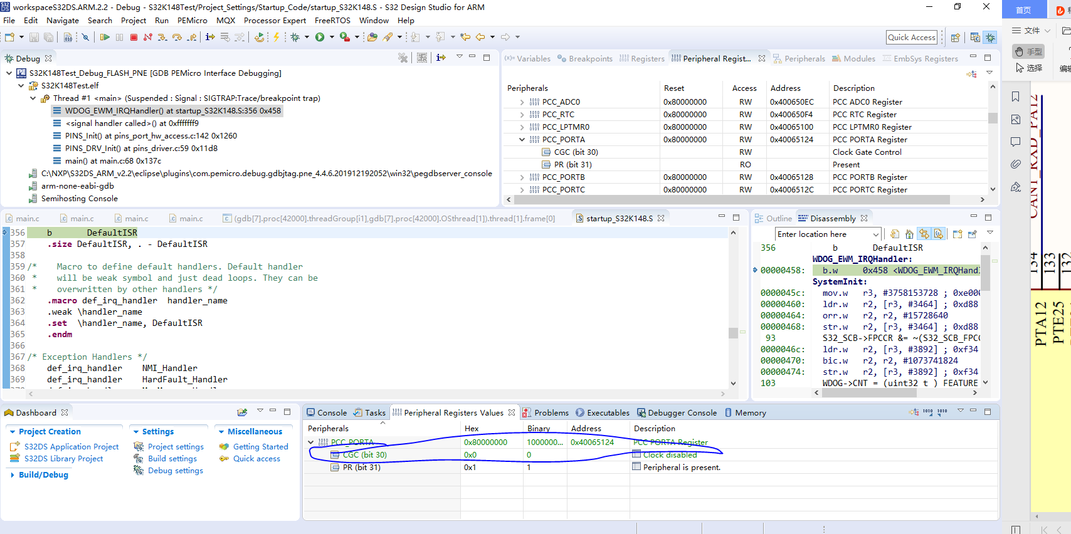Click the Quick Access search field
The width and height of the screenshot is (1071, 534).
tap(911, 38)
